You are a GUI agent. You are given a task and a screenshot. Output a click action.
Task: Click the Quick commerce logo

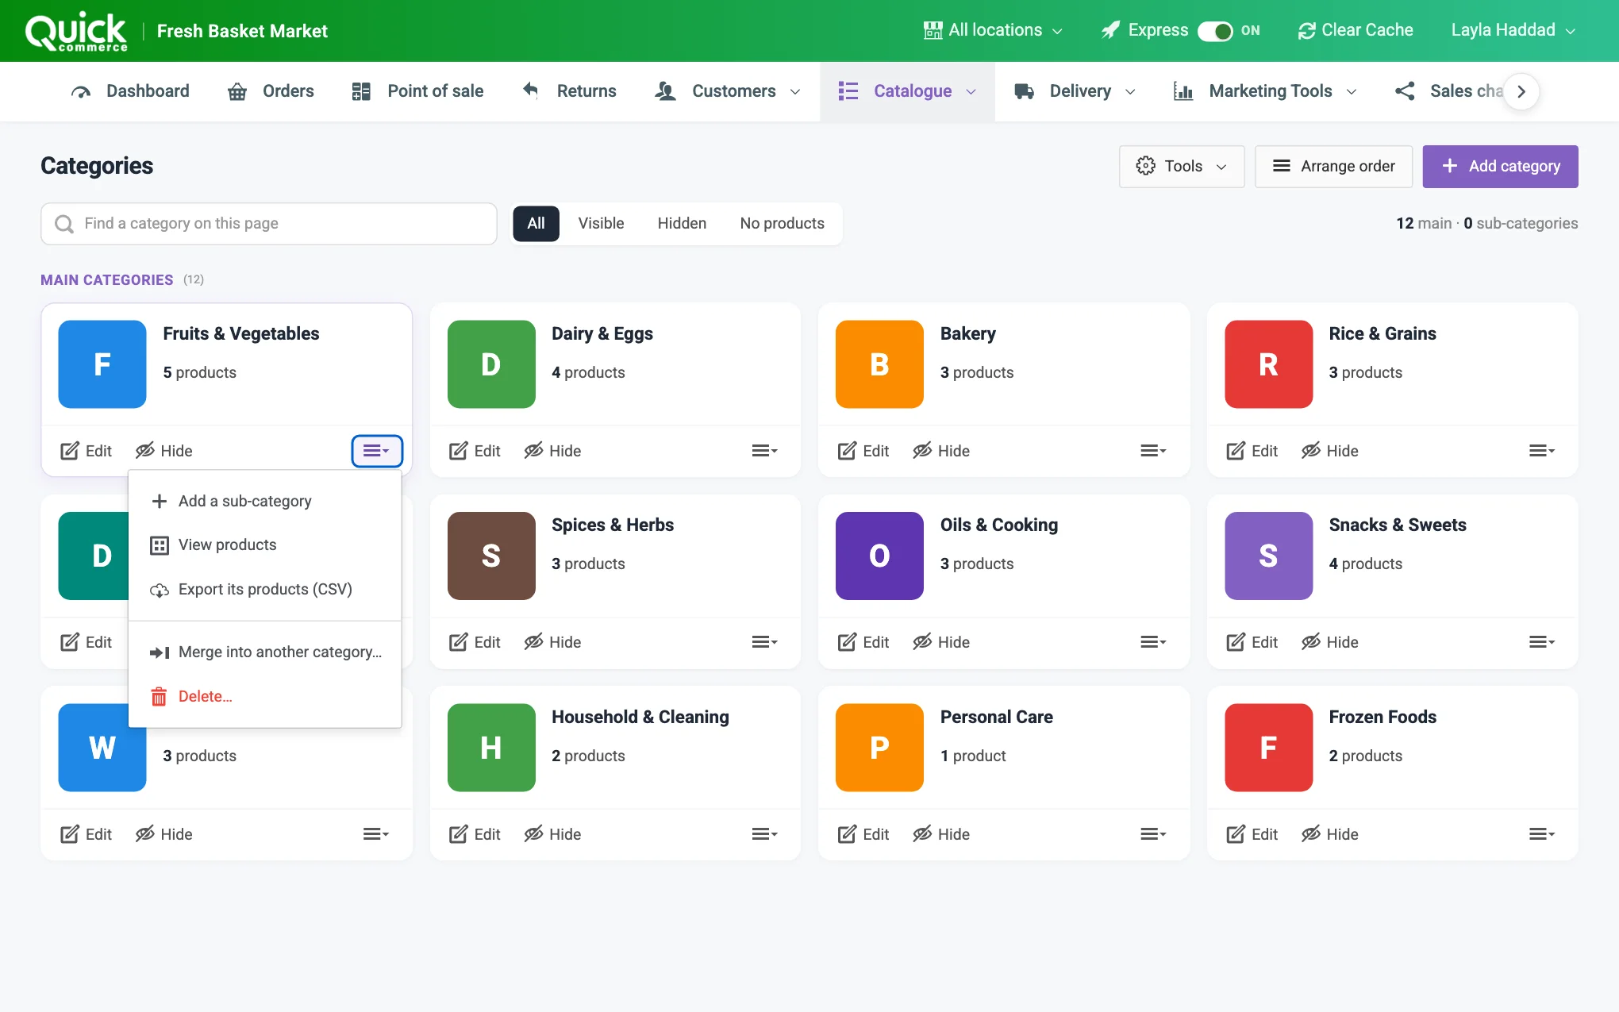[76, 32]
